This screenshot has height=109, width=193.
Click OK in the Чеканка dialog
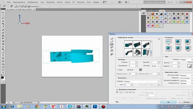tap(168, 102)
